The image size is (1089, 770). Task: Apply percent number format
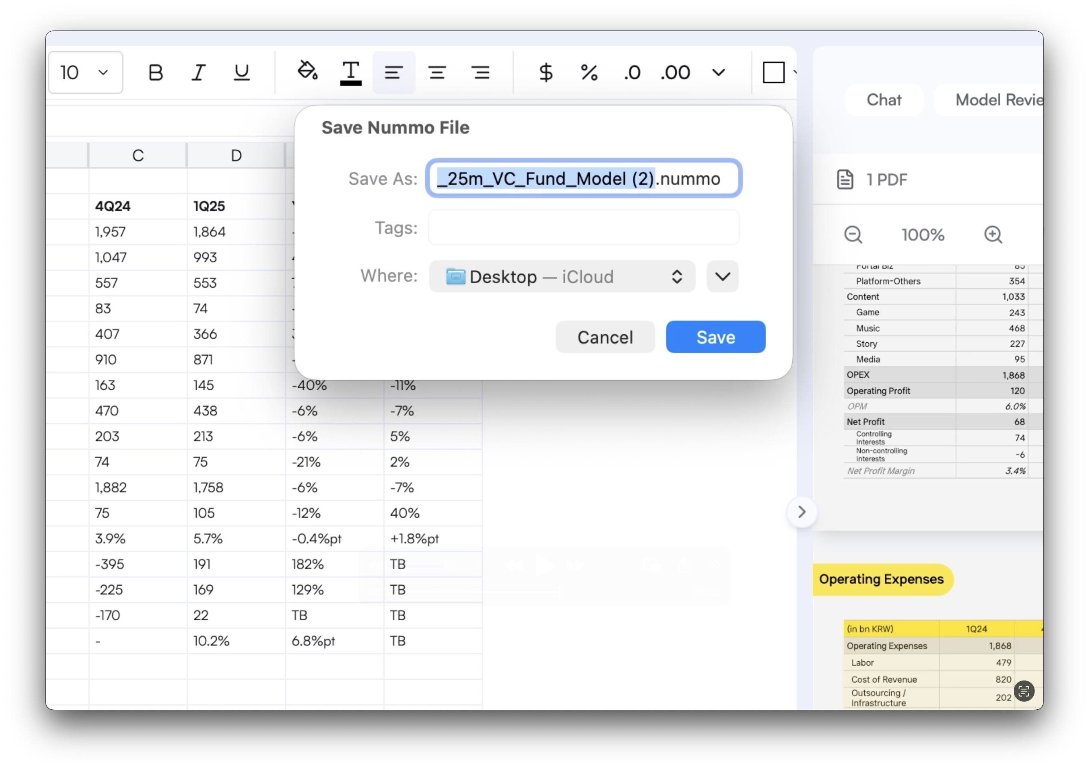pyautogui.click(x=589, y=72)
